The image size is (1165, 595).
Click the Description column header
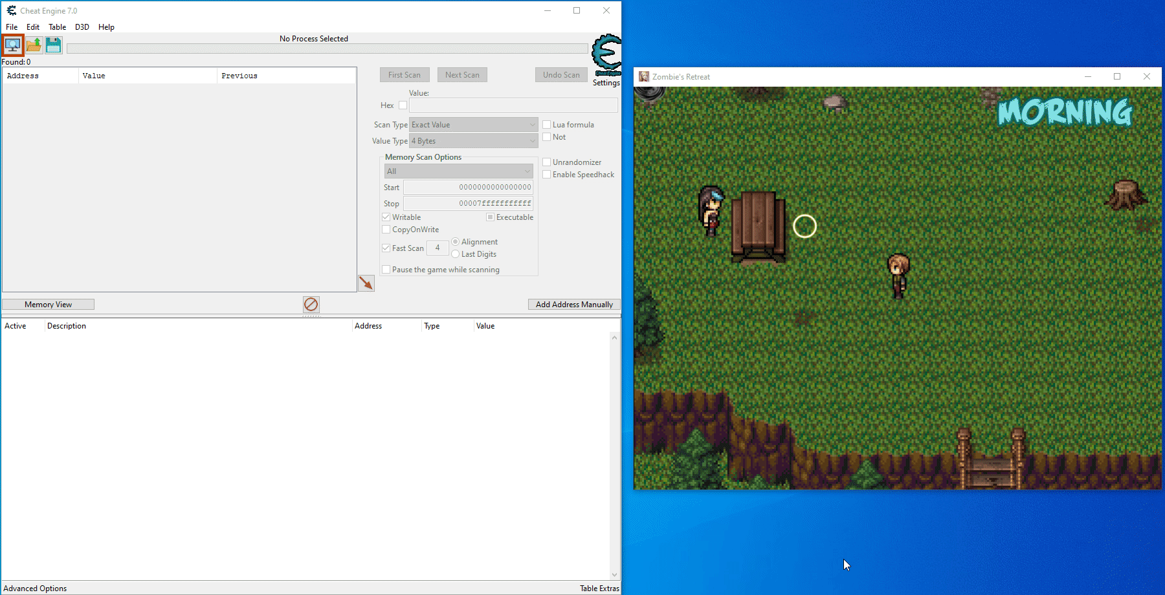(x=198, y=326)
